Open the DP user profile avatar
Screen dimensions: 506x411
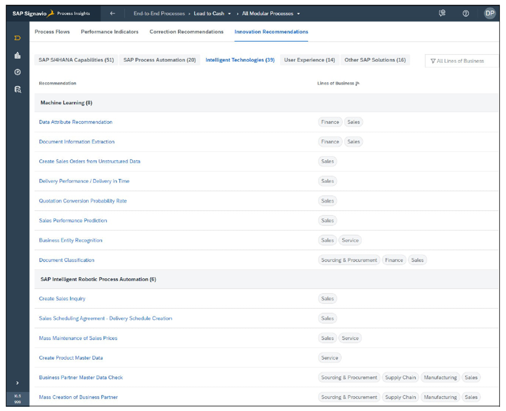(489, 13)
